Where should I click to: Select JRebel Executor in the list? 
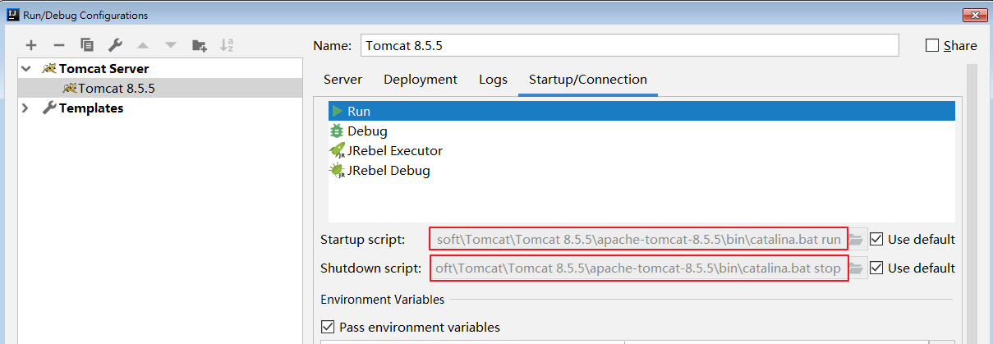[394, 151]
